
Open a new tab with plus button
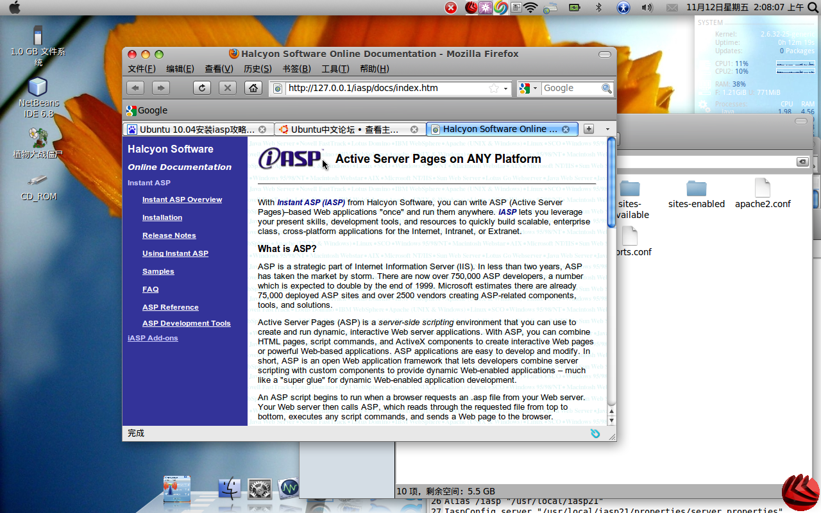click(589, 130)
